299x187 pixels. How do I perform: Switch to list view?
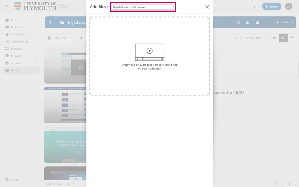tap(292, 38)
